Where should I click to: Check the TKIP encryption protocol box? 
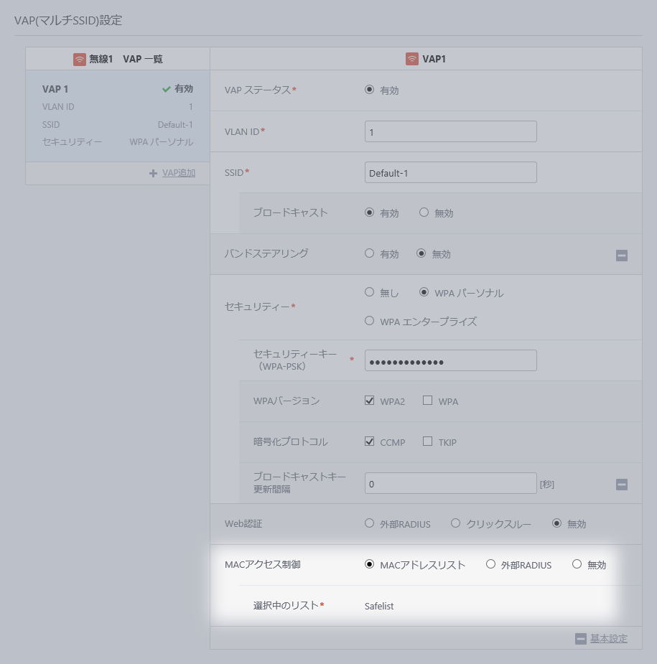point(428,441)
